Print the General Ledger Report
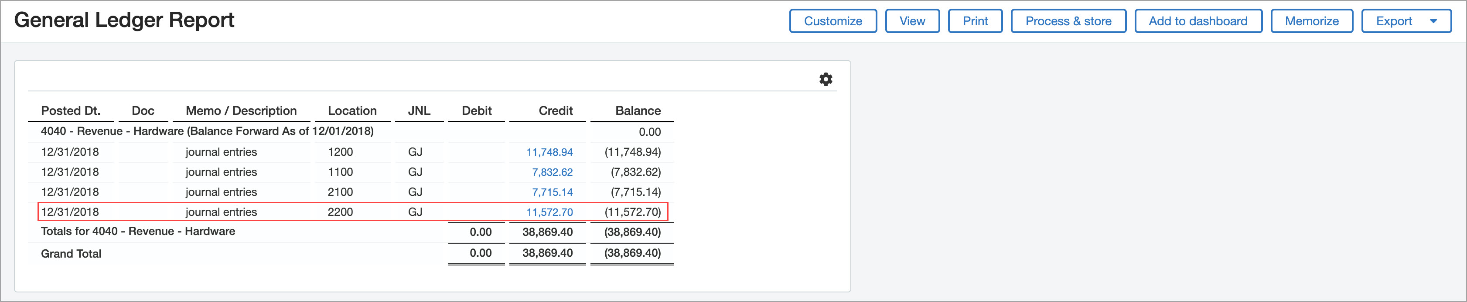The image size is (1467, 302). click(x=975, y=21)
